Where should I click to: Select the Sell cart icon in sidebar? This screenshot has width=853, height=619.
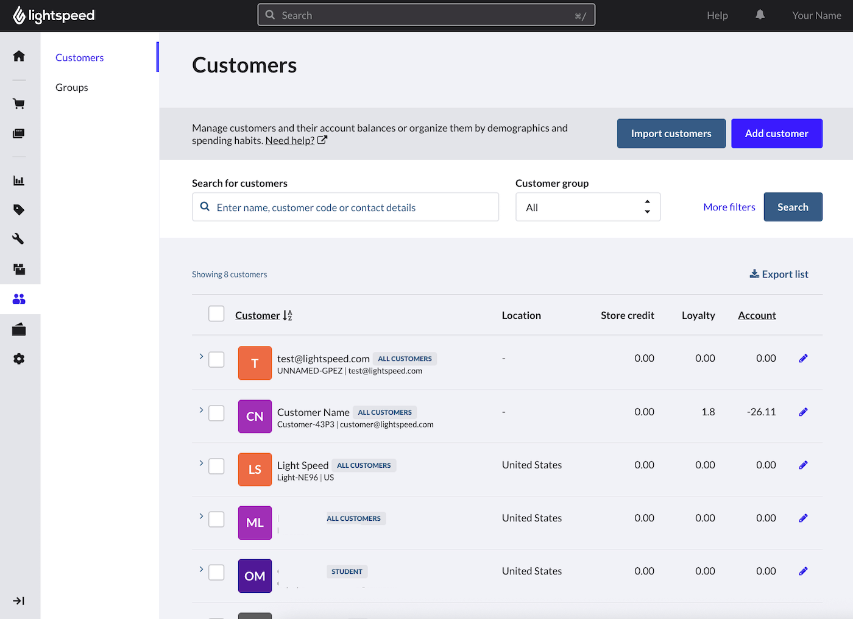point(19,103)
